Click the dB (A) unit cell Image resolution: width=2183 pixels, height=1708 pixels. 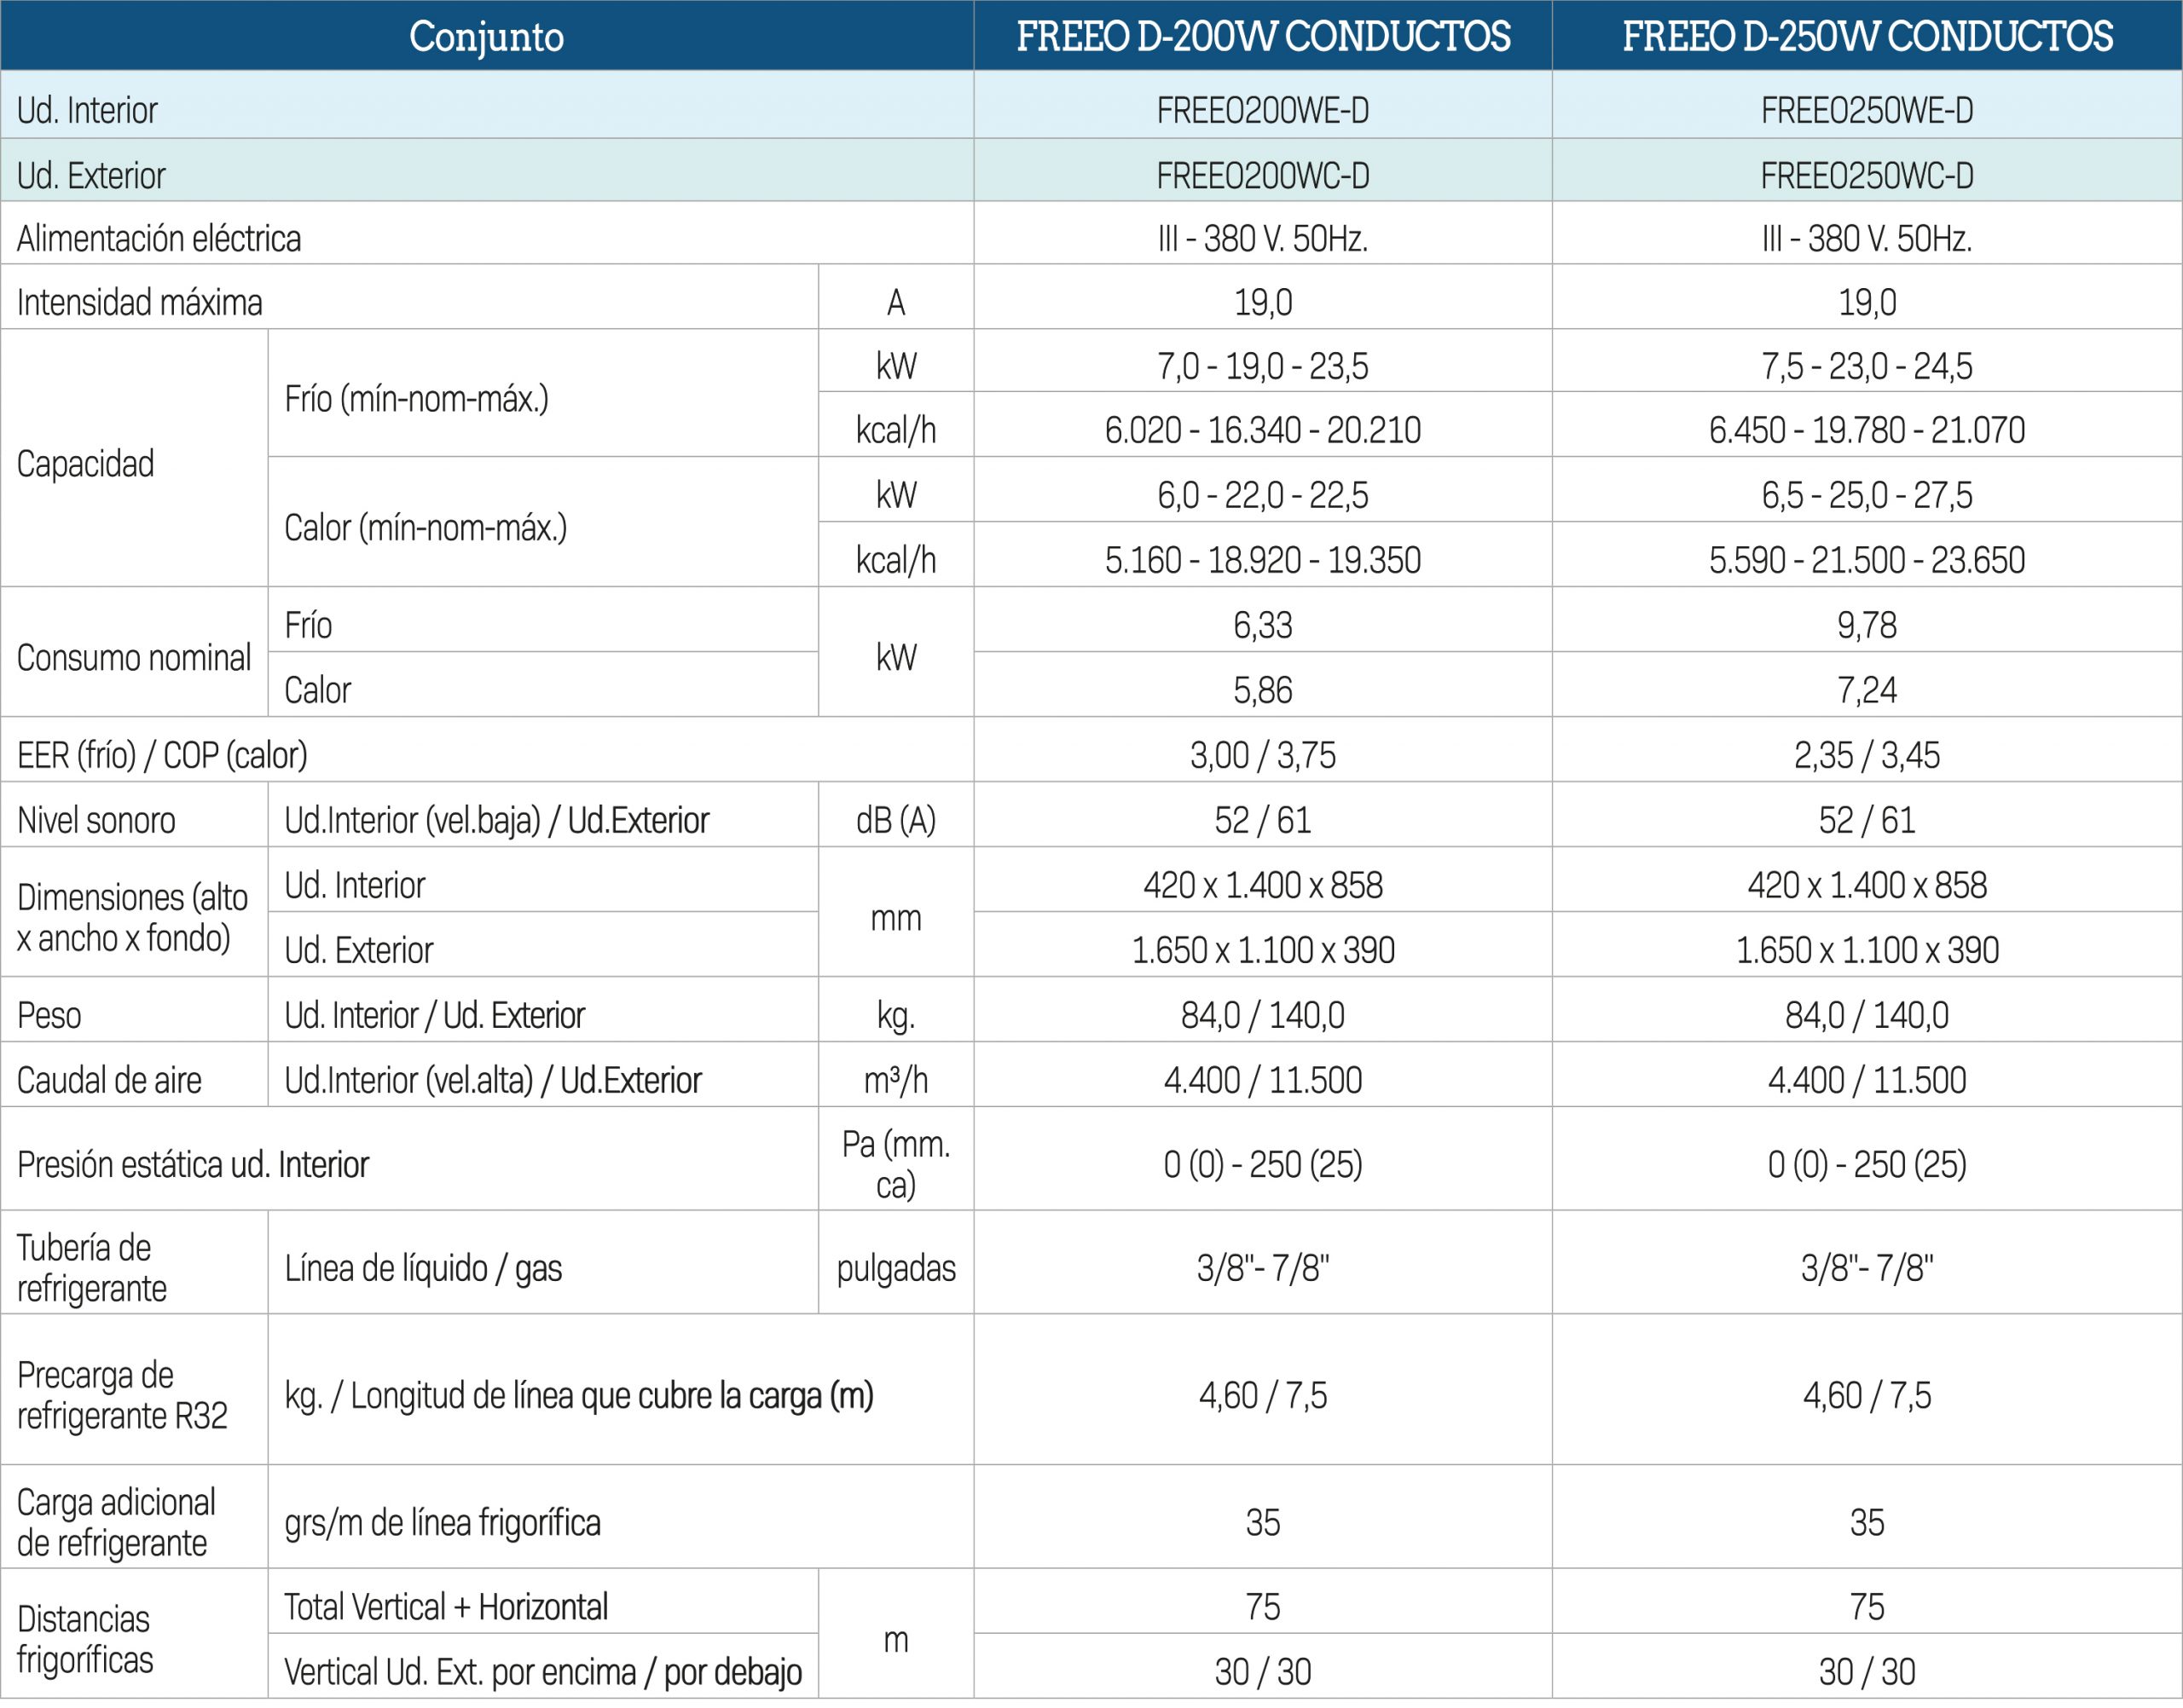pyautogui.click(x=895, y=821)
